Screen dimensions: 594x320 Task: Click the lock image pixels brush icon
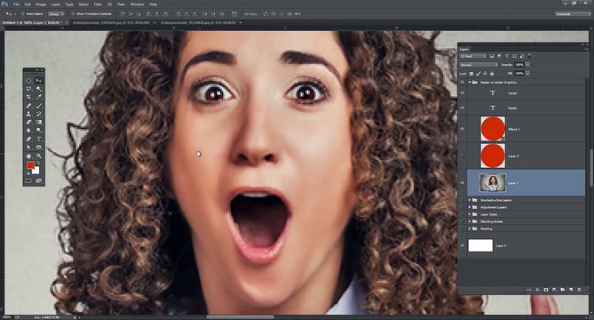coord(479,74)
